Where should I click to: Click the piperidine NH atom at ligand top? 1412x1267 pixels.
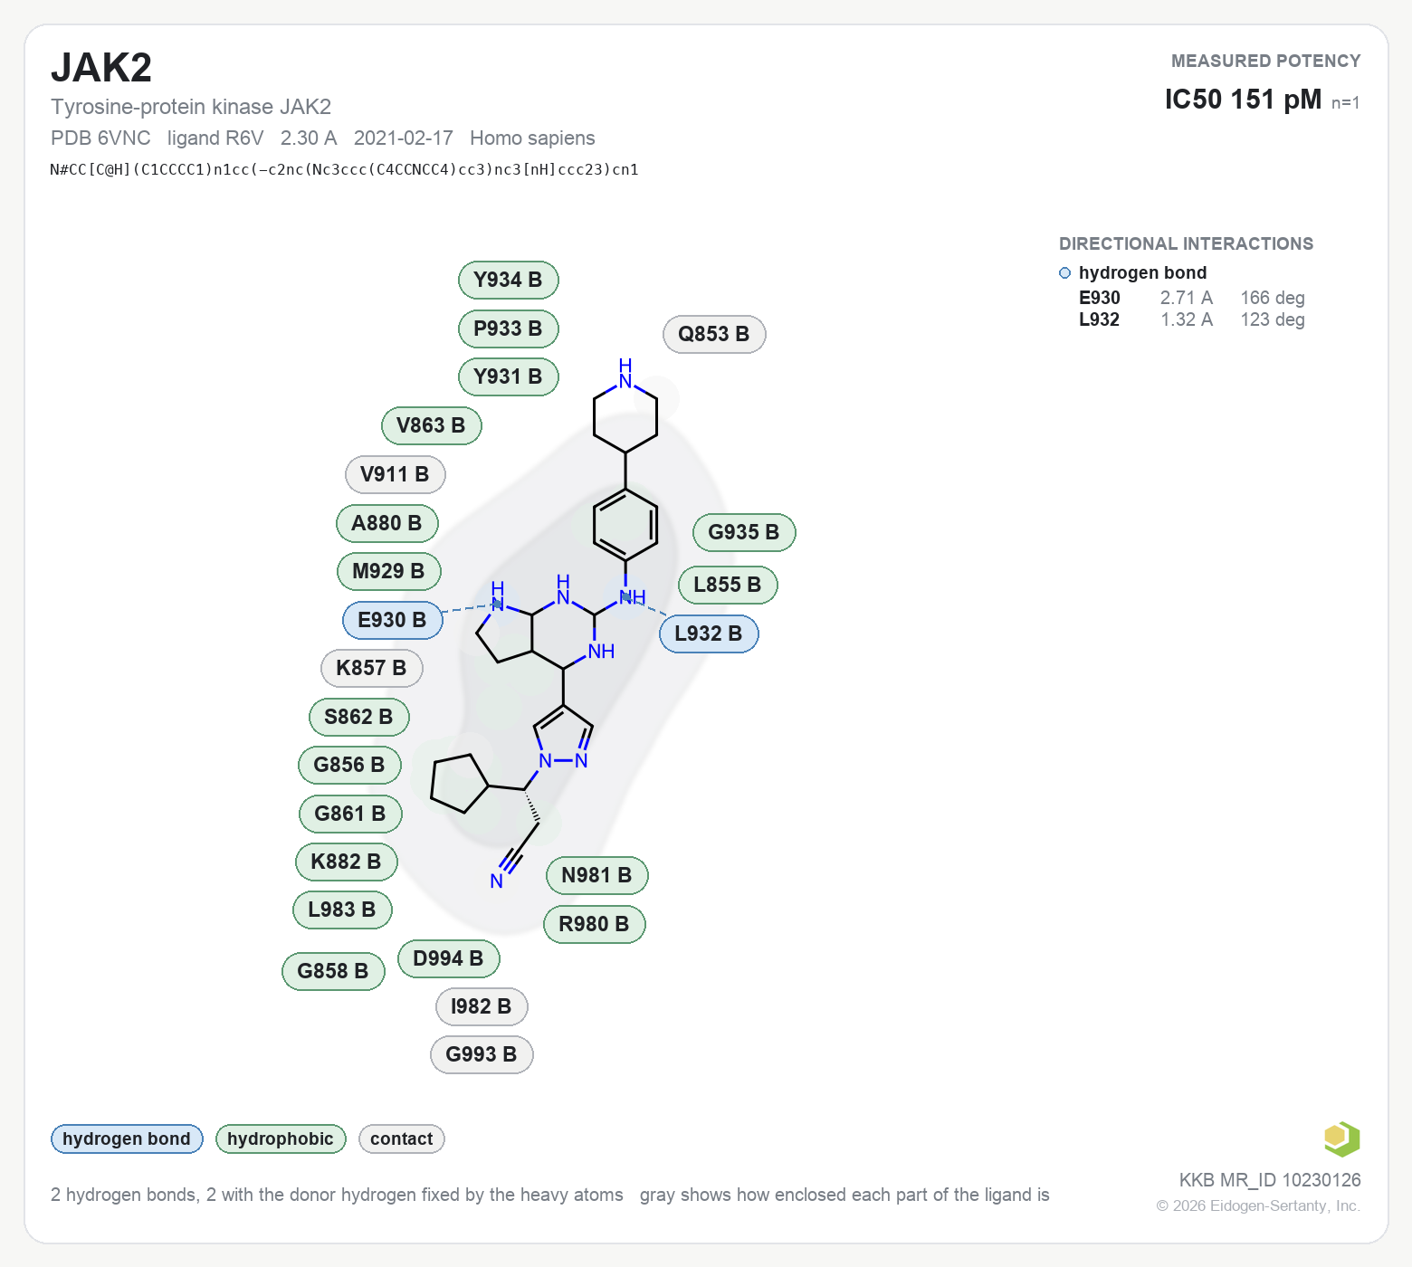pos(625,373)
